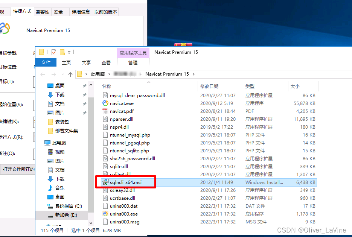The image size is (352, 237).
Task: Sort files by the 名称 column header
Action: tap(107, 86)
